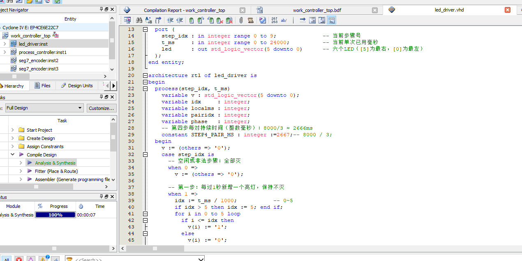Click the Design Units tab icon
Screen dimensions: 522x261
63,86
